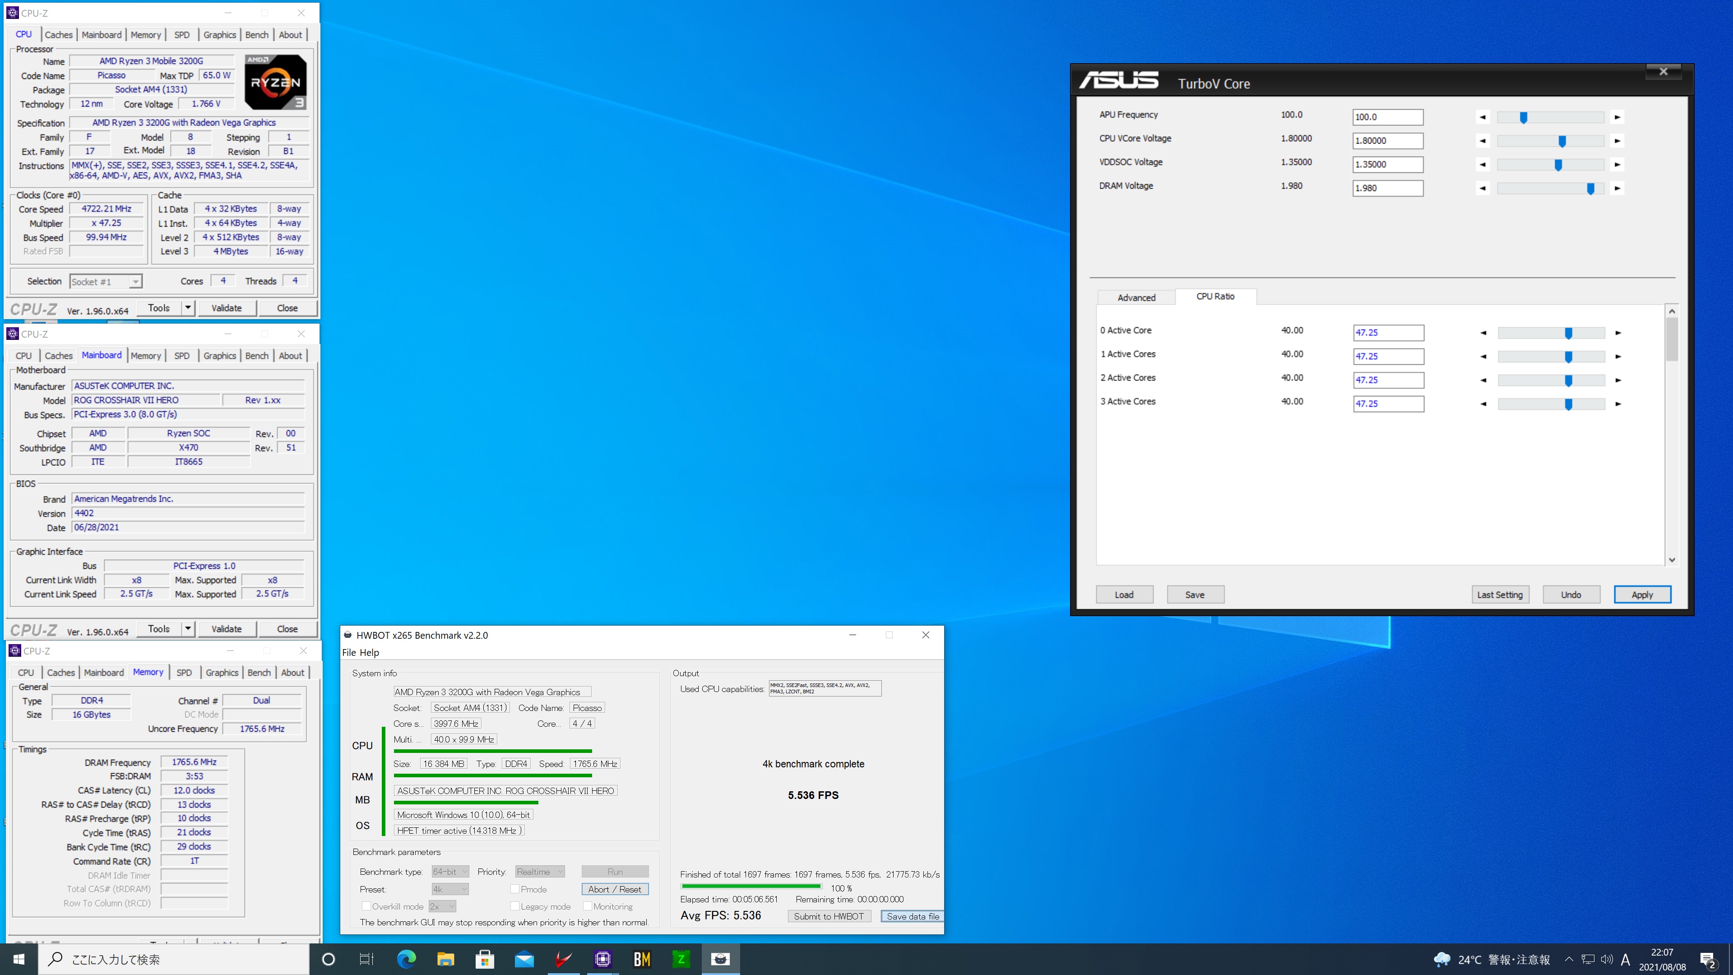
Task: Open network status tray icon
Action: pyautogui.click(x=1588, y=960)
